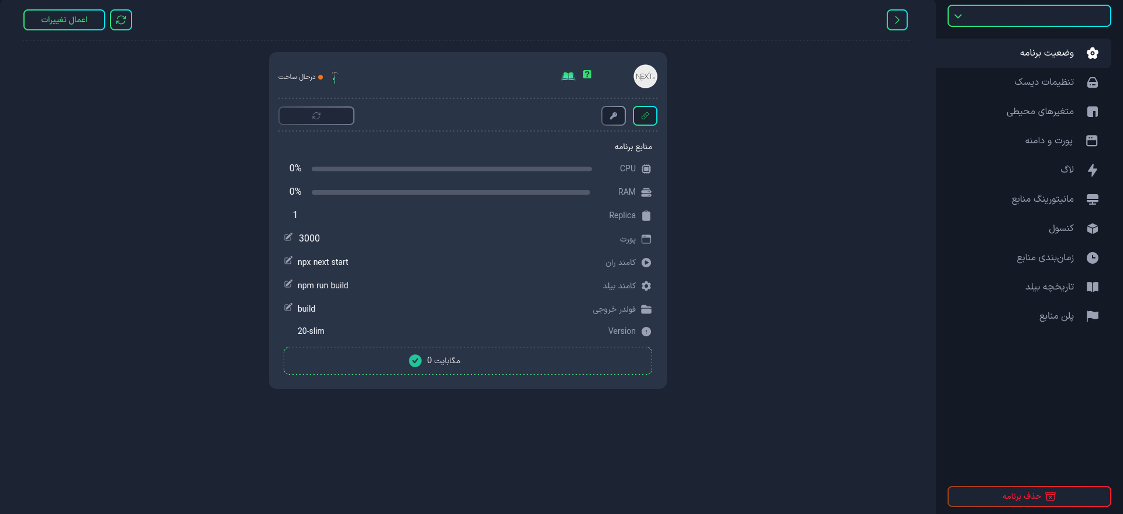Viewport: 1123px width, 514px height.
Task: Click the اعمال تغییرات button
Action: coord(64,20)
